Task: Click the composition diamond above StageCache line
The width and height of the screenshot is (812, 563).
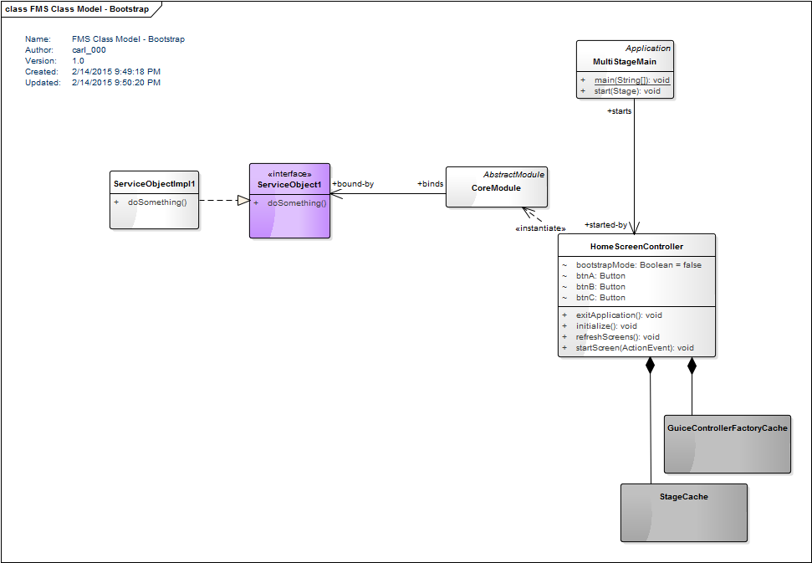Action: (x=650, y=365)
